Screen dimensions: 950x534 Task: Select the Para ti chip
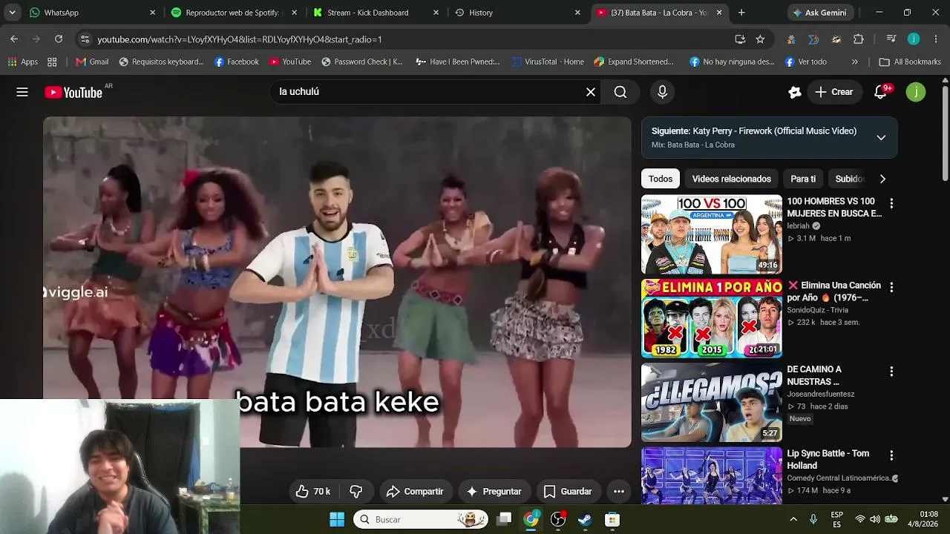click(x=803, y=179)
